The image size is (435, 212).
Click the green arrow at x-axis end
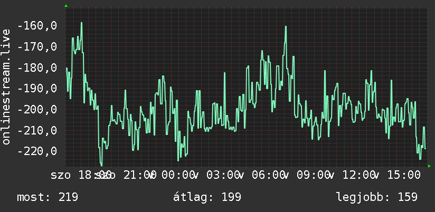(x=429, y=166)
